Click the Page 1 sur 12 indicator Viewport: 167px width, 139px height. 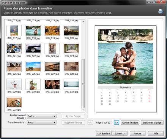click(103, 122)
